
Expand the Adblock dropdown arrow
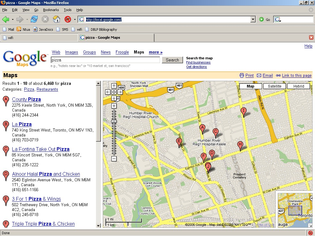click(x=75, y=19)
